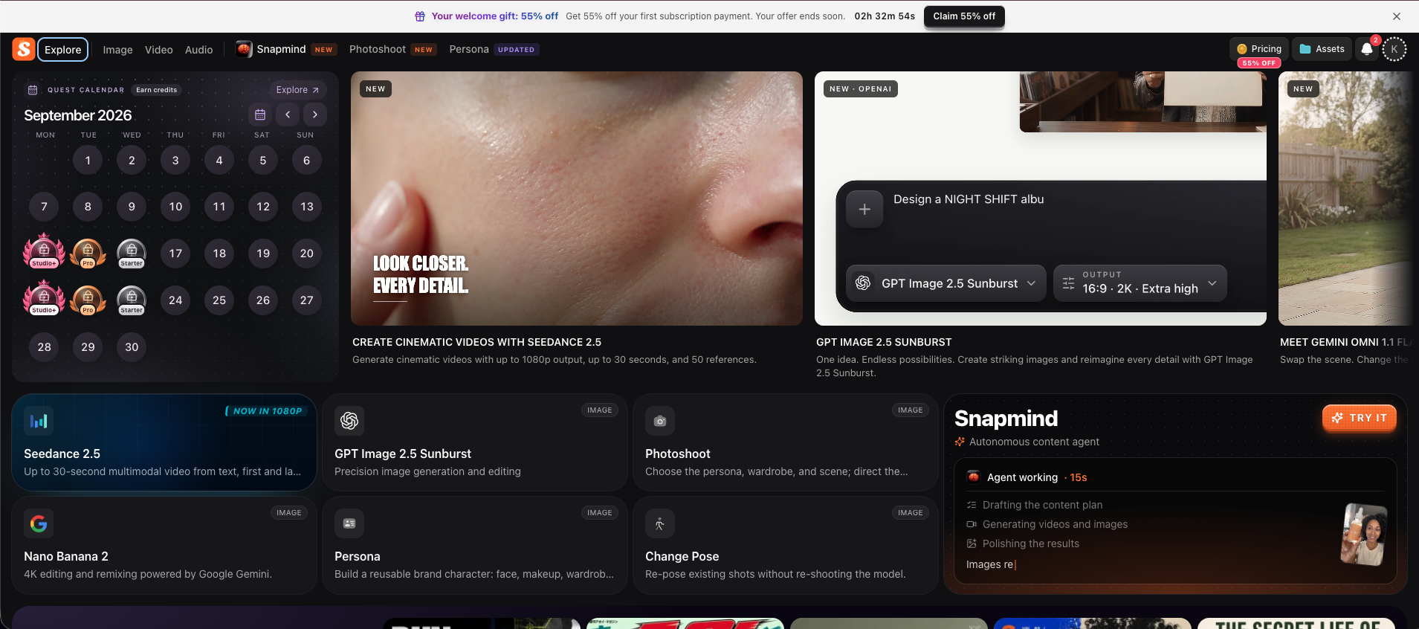Viewport: 1419px width, 629px height.
Task: Click the plus attach button in prompt box
Action: tap(864, 210)
